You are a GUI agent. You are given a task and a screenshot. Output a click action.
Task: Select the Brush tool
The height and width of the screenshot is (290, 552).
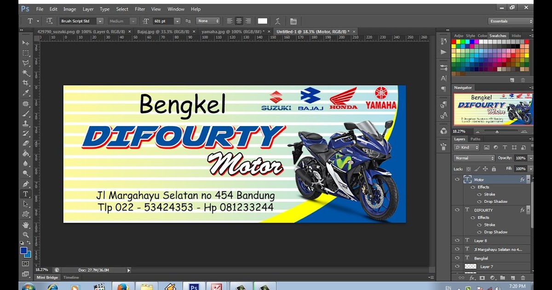[26, 113]
